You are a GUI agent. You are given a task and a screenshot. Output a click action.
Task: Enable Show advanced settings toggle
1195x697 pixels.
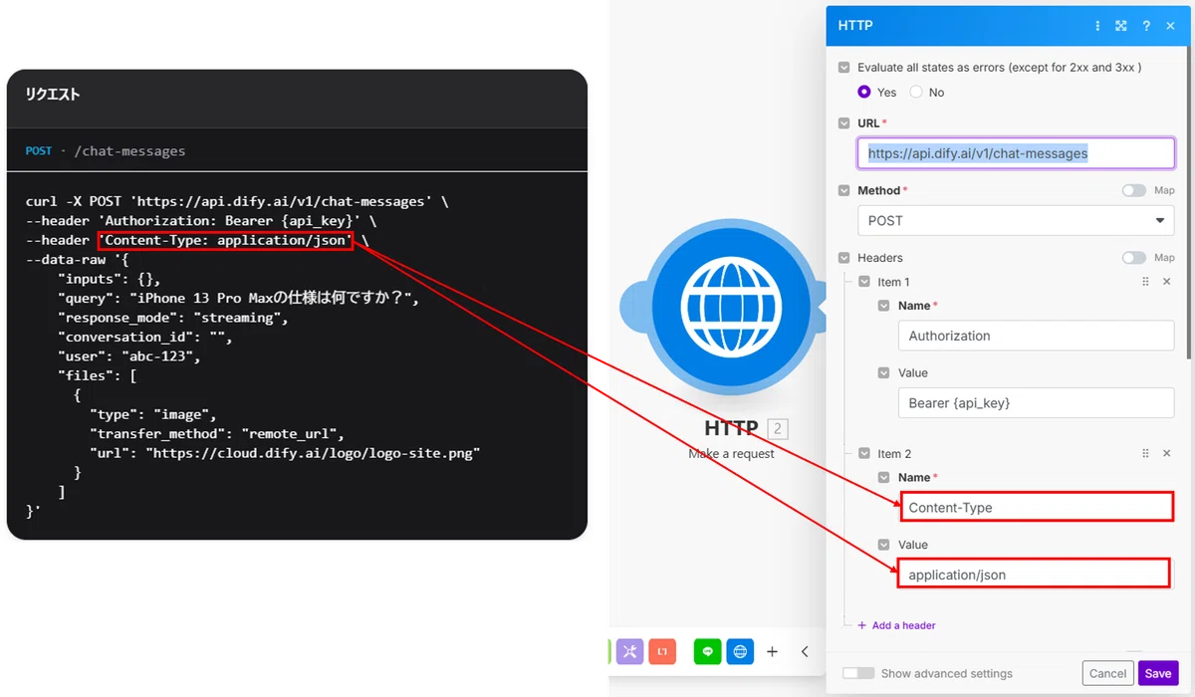pyautogui.click(x=858, y=673)
